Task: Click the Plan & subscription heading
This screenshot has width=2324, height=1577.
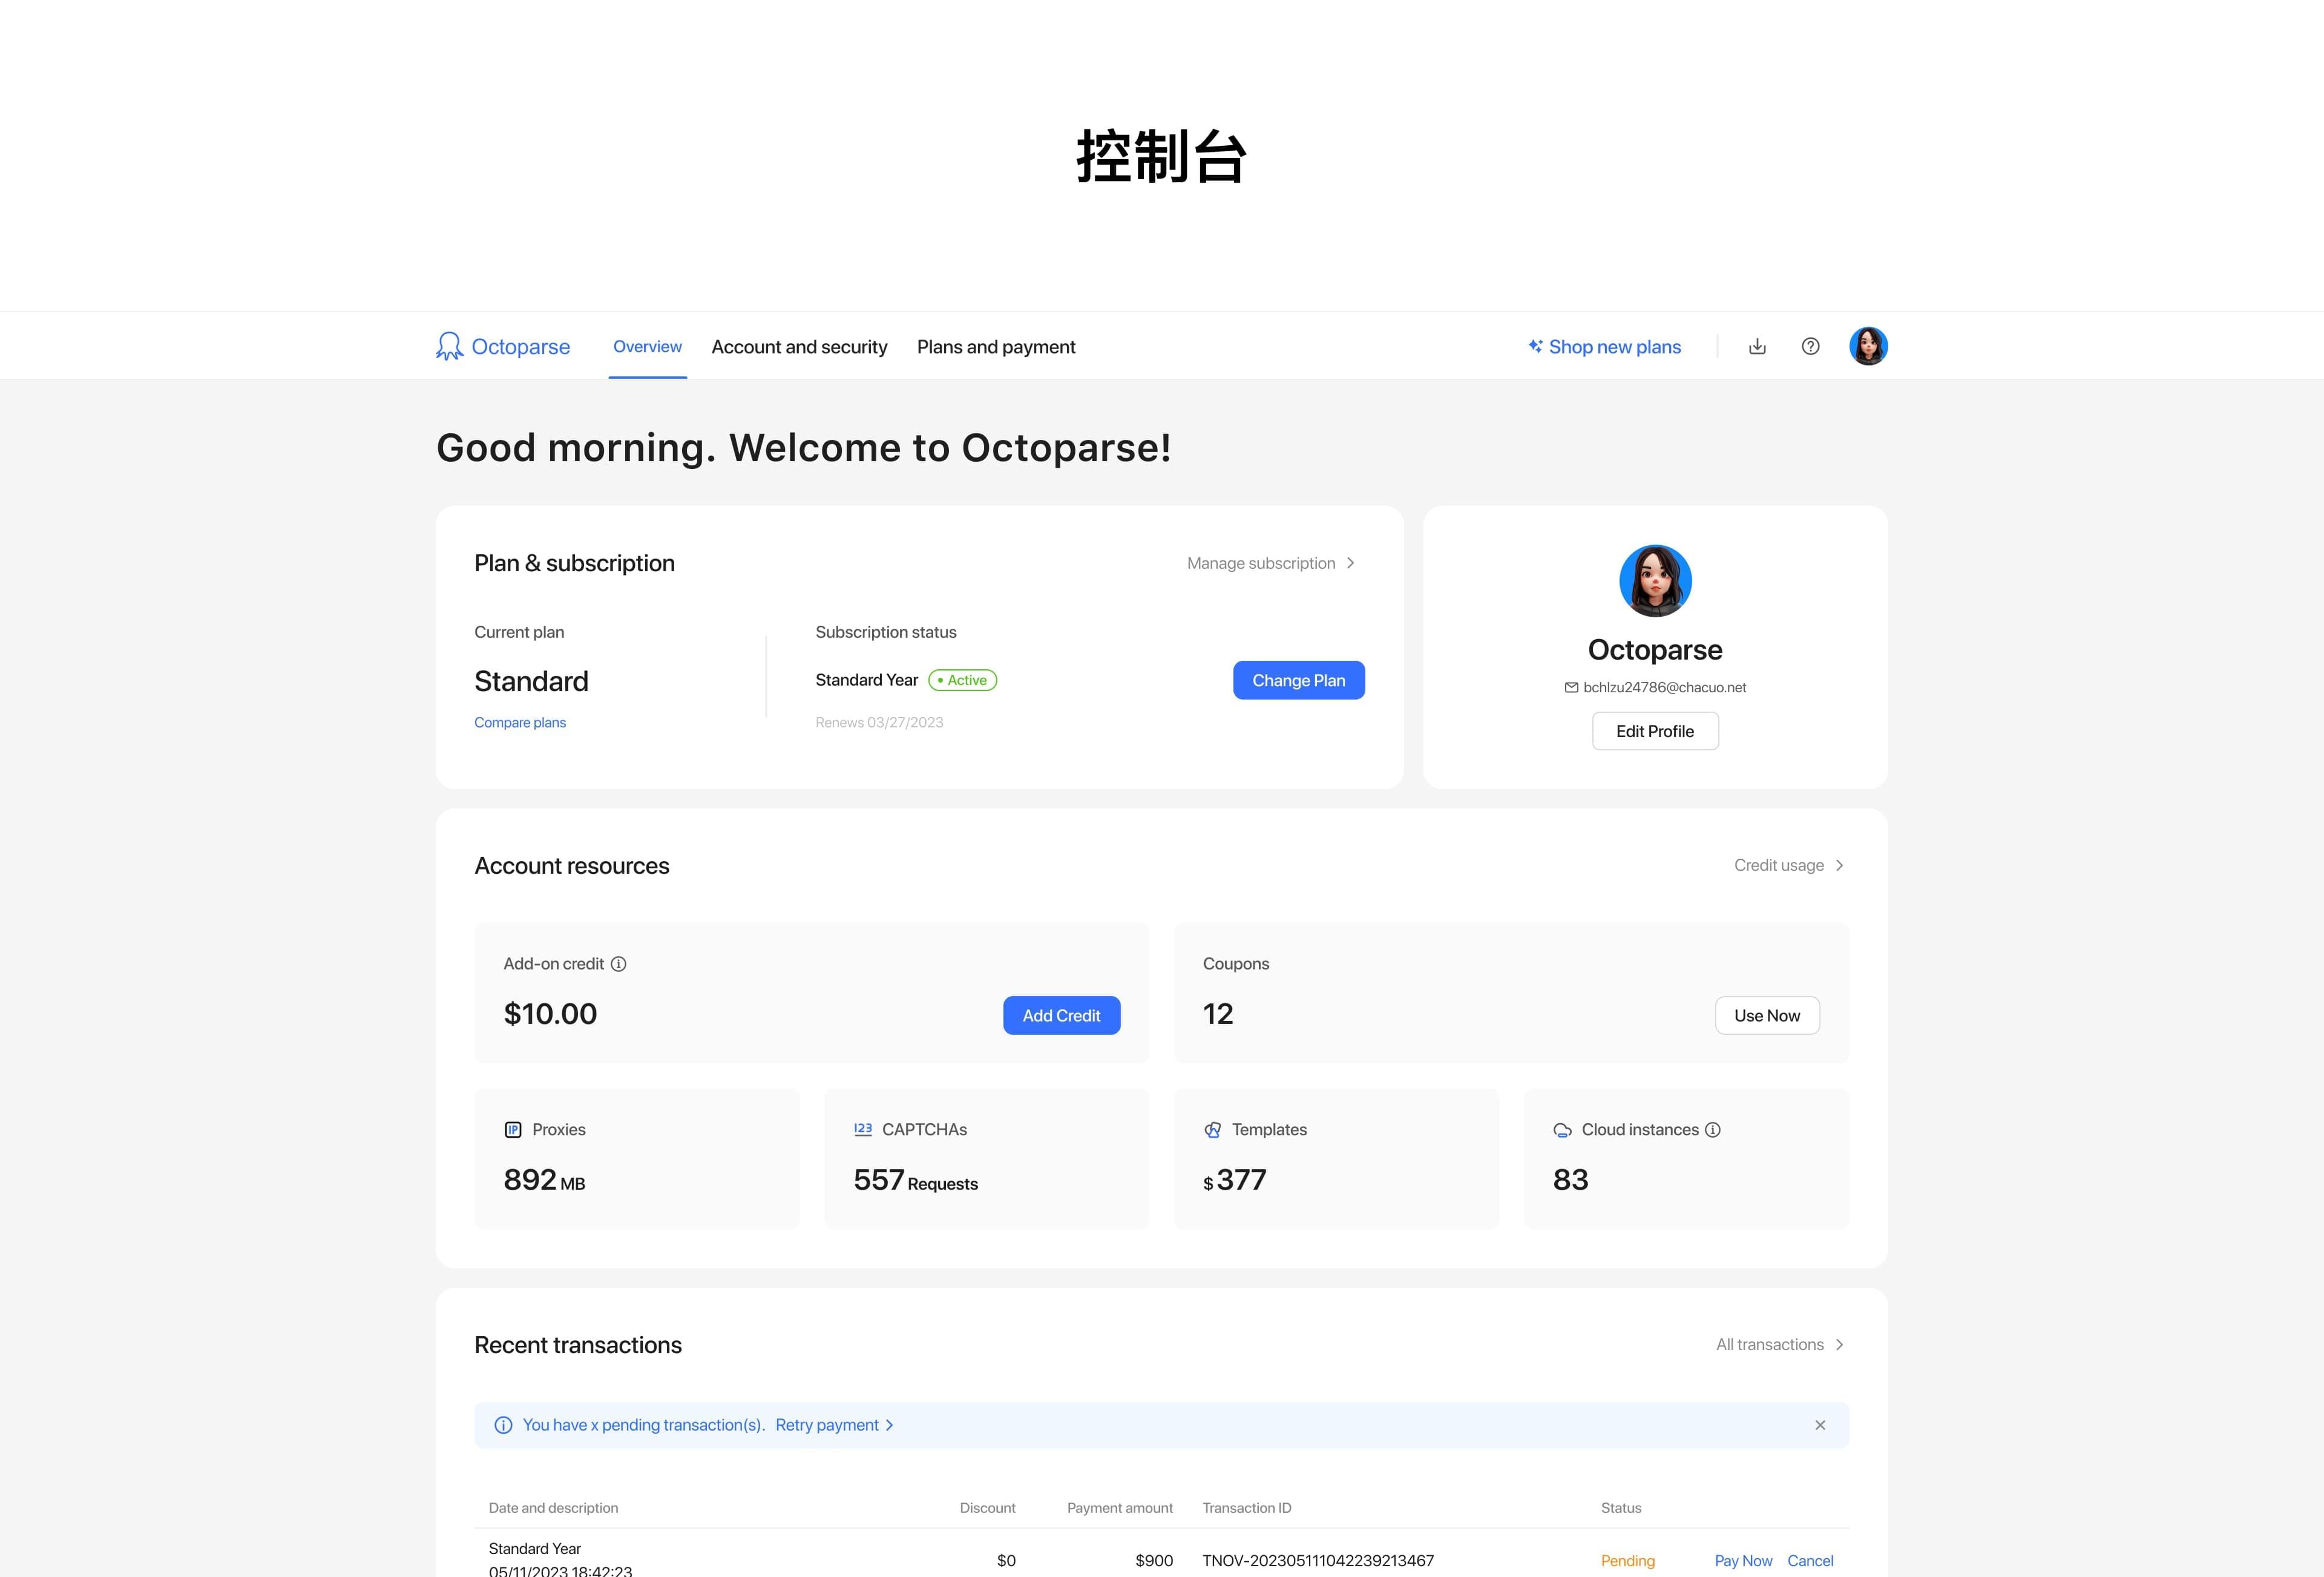Action: tap(574, 563)
